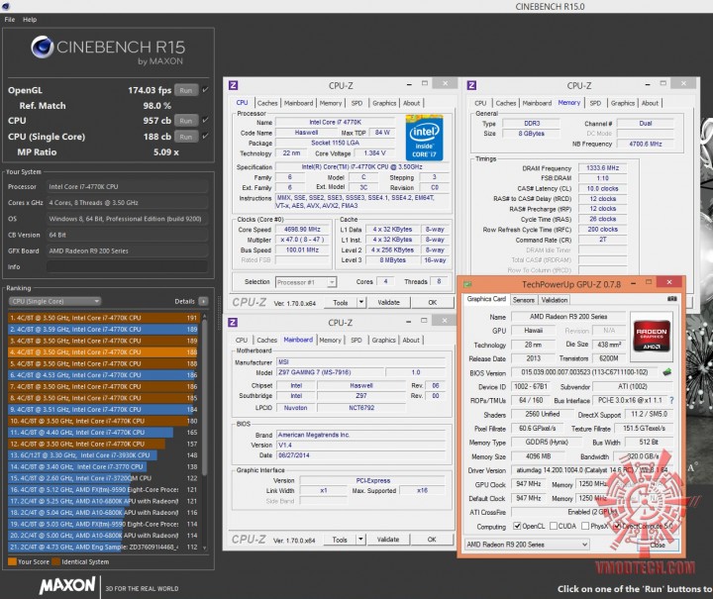
Task: Select ranking row 13 Core i7-3930K
Action: (x=103, y=454)
